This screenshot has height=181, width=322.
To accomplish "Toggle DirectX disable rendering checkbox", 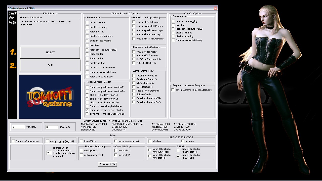I will (x=87, y=27).
